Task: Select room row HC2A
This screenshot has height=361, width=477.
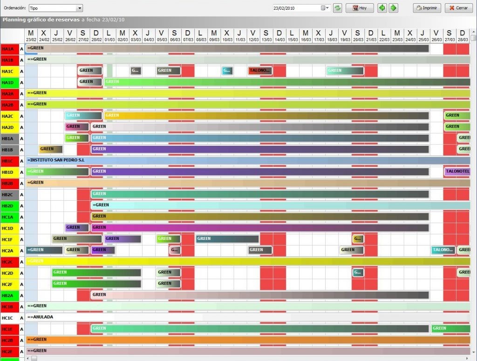Action: click(10, 251)
